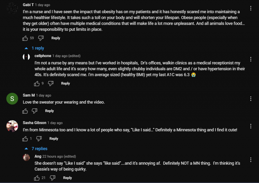Like Sasha Gibson's Minnesota comment

click(25, 138)
